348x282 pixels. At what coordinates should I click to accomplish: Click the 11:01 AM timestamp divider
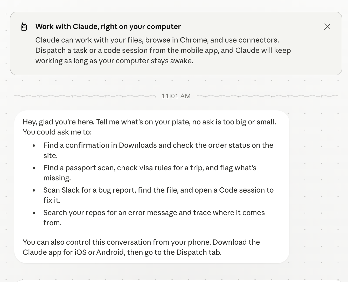pos(176,96)
